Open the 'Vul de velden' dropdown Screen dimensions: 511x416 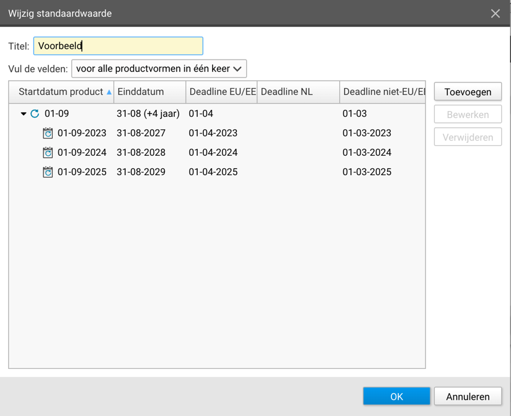[x=159, y=68]
